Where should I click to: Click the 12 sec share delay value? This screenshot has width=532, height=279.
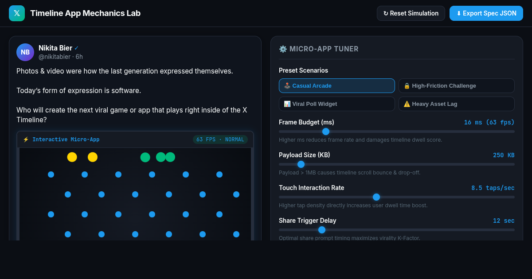click(504, 221)
